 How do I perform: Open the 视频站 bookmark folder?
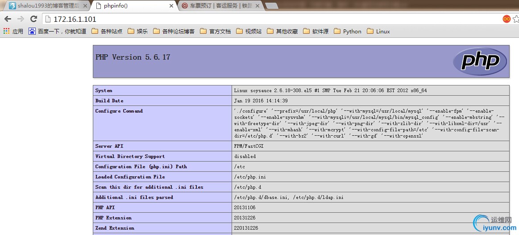pyautogui.click(x=249, y=31)
